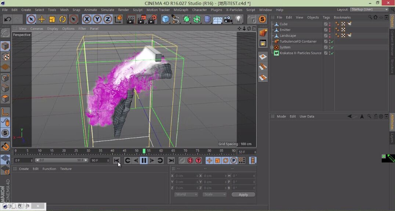Click the orange S plugin icon
The height and width of the screenshot is (211, 395).
tap(262, 19)
